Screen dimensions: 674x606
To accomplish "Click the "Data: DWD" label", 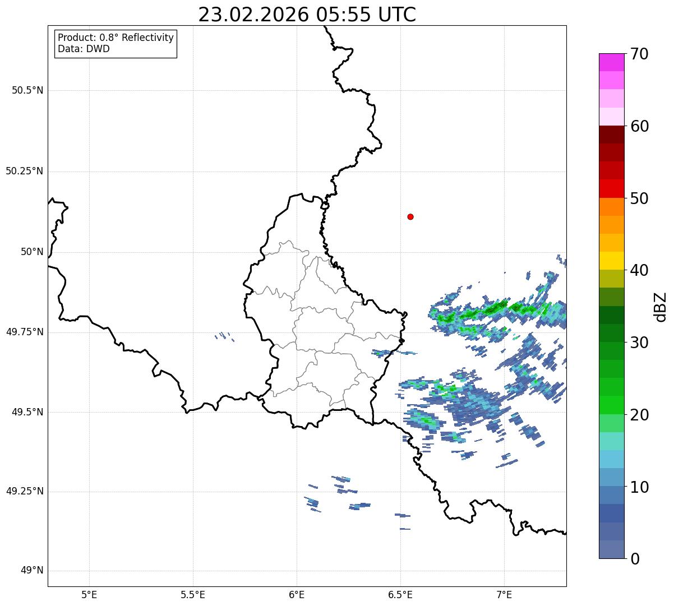I will [84, 49].
